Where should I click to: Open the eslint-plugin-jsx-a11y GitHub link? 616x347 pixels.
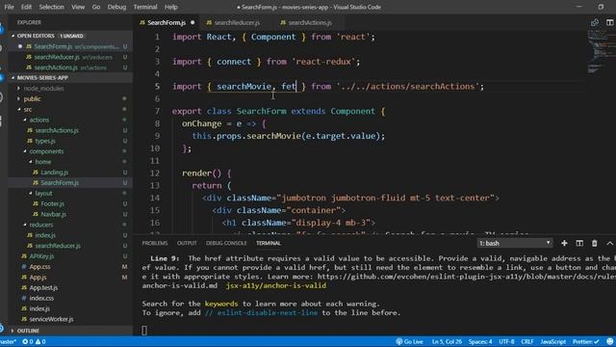[466, 277]
